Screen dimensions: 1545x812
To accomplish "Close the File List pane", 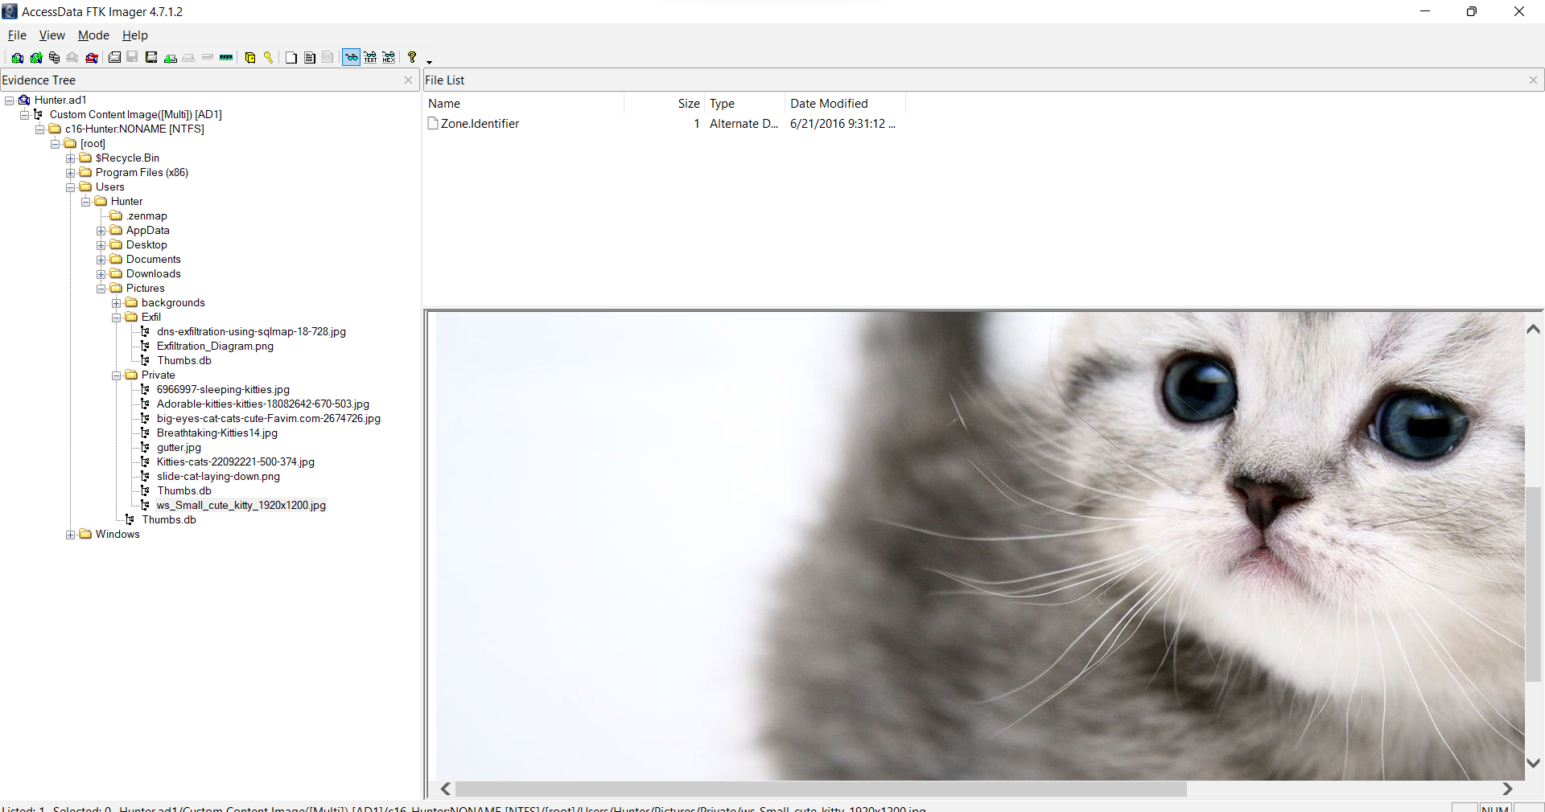I will tap(1533, 80).
